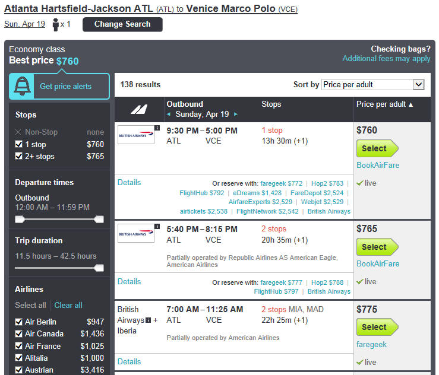This screenshot has height=375, width=439.
Task: Click British Airways logo on $765 flight
Action: (x=136, y=233)
